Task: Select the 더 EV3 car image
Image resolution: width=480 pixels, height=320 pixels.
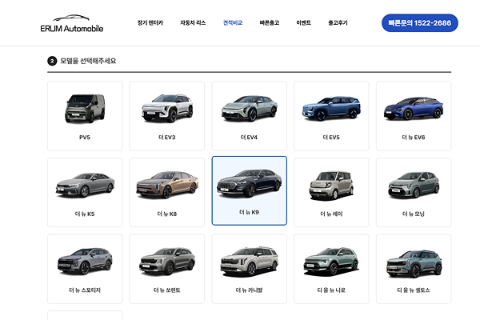Action: click(167, 109)
